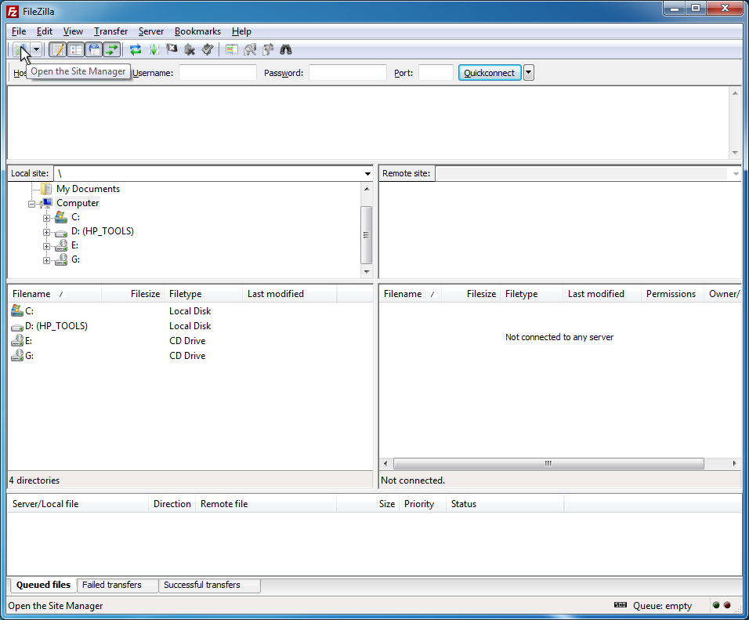Click the speed limits status bar icon

(620, 605)
